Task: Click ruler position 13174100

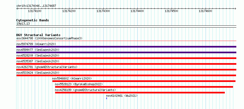Action: [x=35, y=11]
